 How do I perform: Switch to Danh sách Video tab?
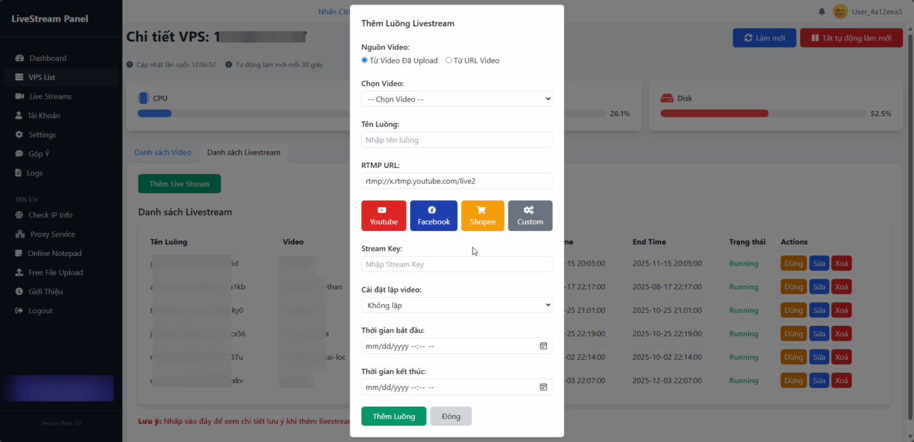(163, 152)
